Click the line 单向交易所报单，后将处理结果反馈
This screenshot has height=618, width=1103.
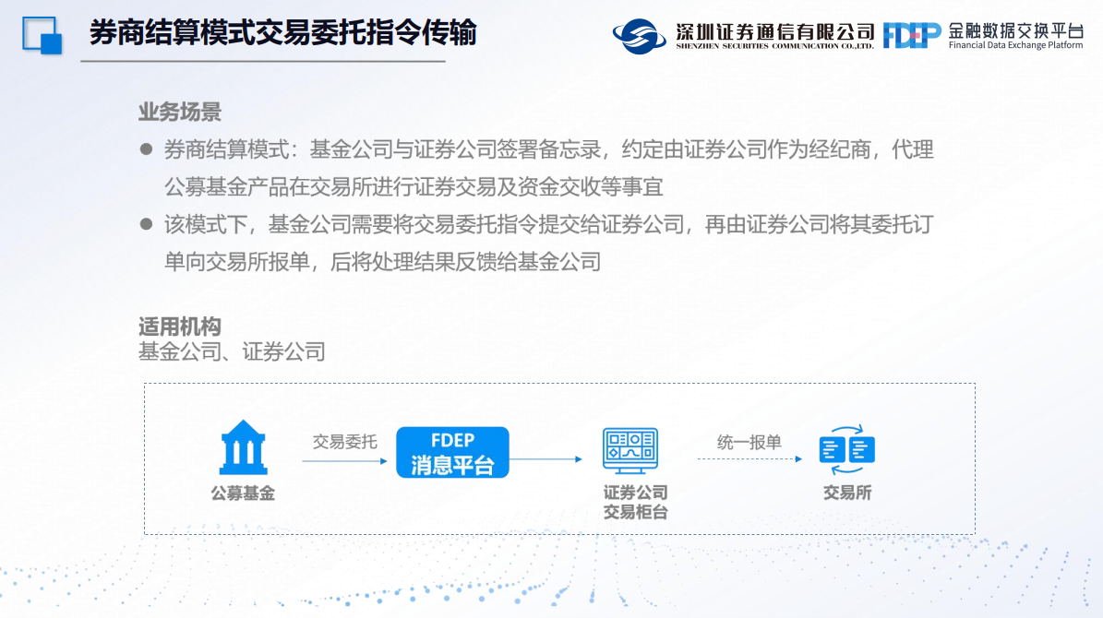click(x=383, y=262)
